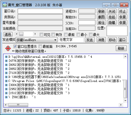Viewport: 131px width, 115px height.
Task: Expand the [8852] protected process node
Action: (6, 69)
